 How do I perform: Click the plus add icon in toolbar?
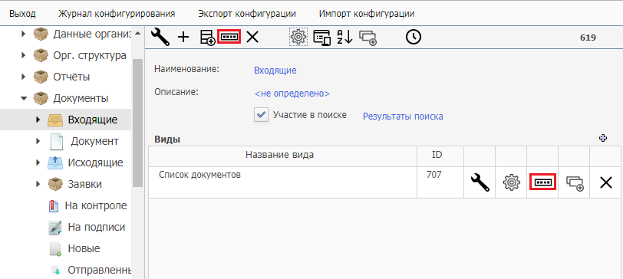[x=183, y=38]
